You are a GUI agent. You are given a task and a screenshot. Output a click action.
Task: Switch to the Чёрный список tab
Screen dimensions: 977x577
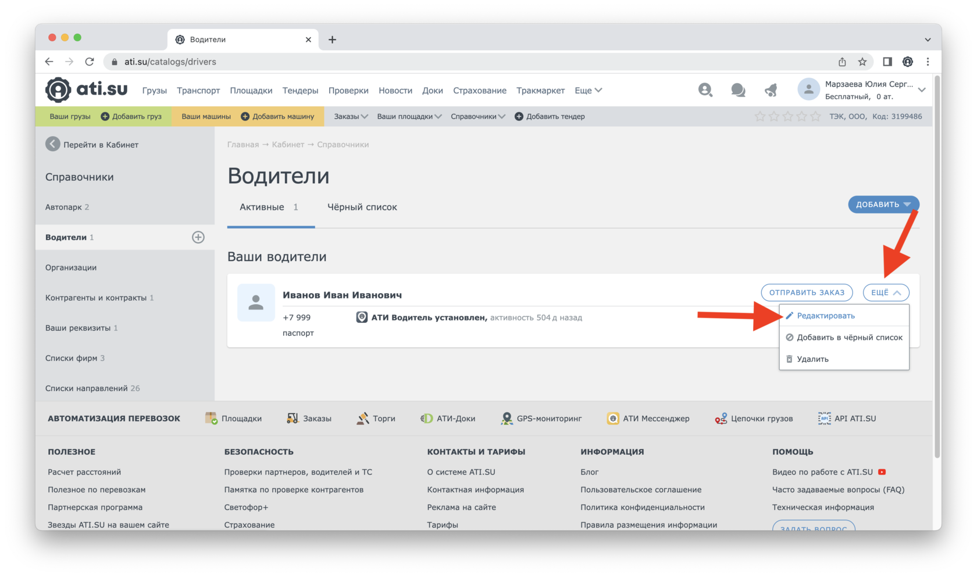coord(362,207)
